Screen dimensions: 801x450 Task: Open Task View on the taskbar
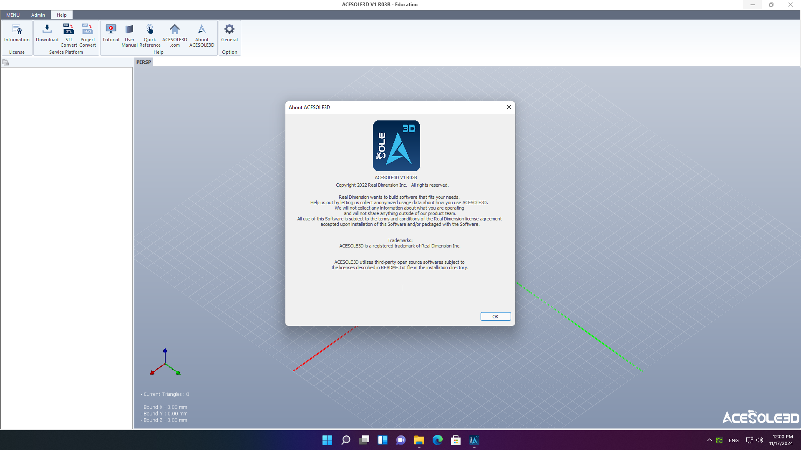[x=364, y=440]
